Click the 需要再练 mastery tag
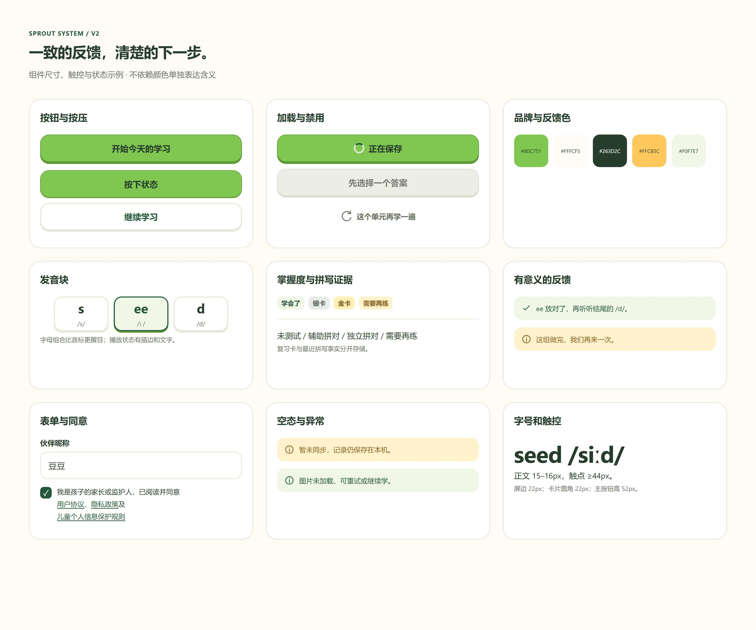The width and height of the screenshot is (756, 630). (x=375, y=303)
